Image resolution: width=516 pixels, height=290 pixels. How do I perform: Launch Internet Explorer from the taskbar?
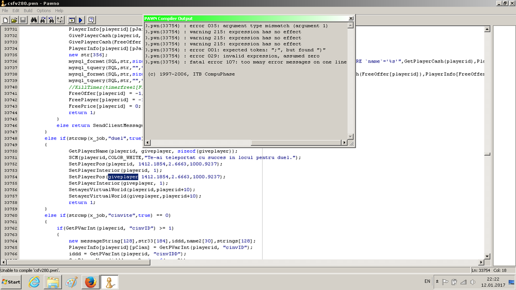[34, 282]
